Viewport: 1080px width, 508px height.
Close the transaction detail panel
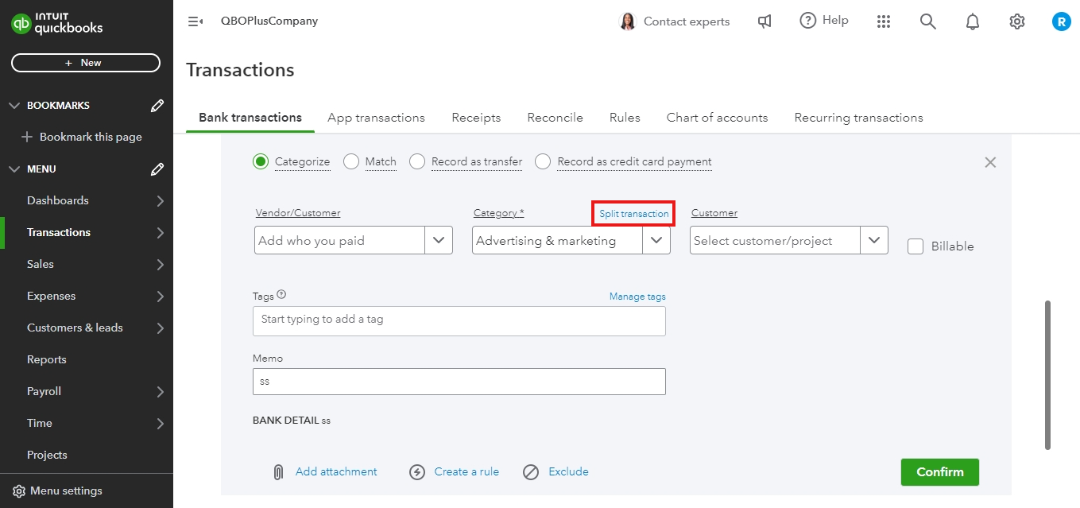tap(990, 162)
